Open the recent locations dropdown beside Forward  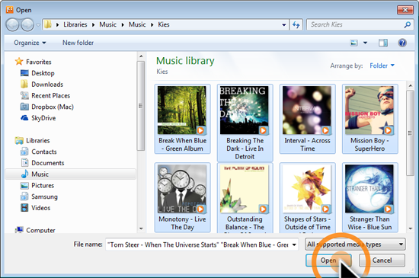point(38,25)
